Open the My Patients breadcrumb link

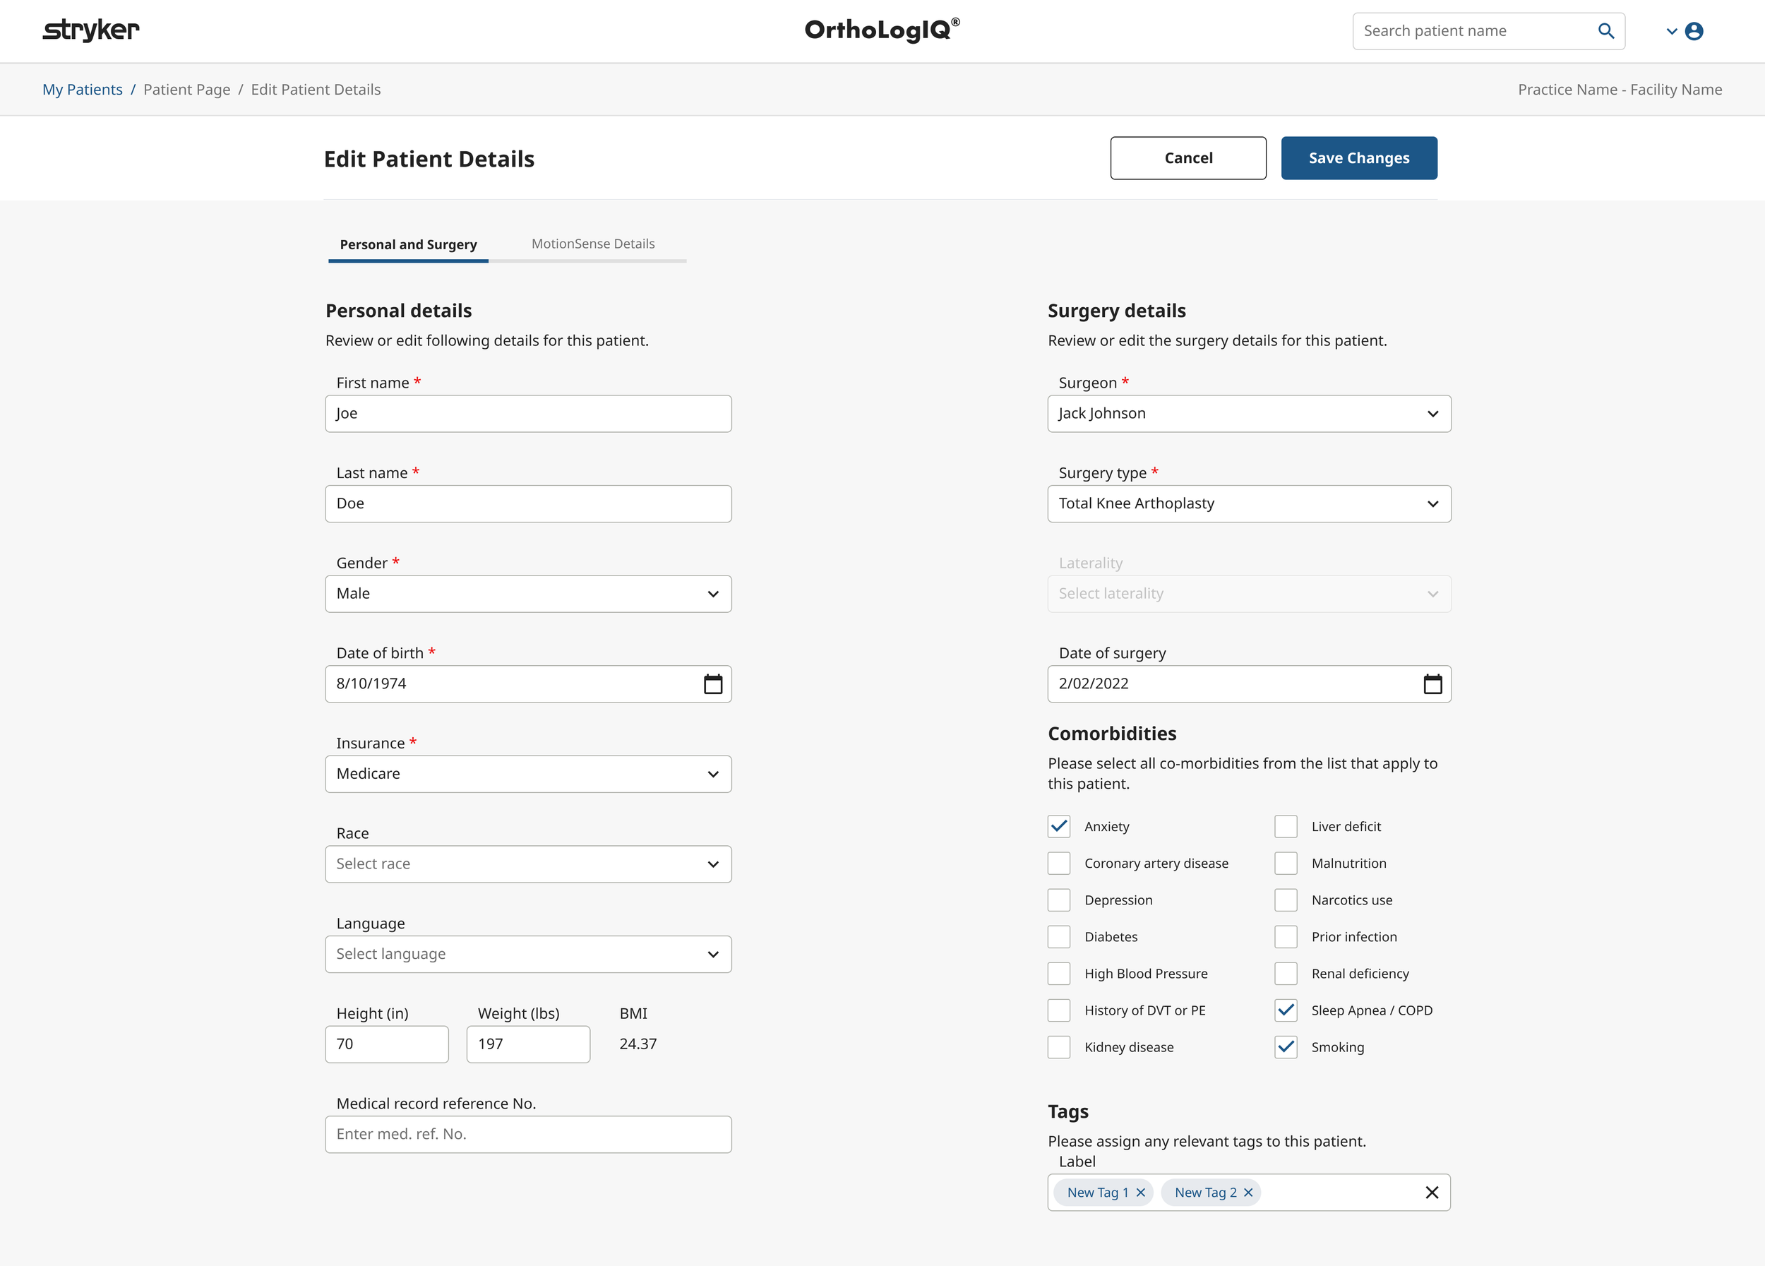pyautogui.click(x=83, y=89)
